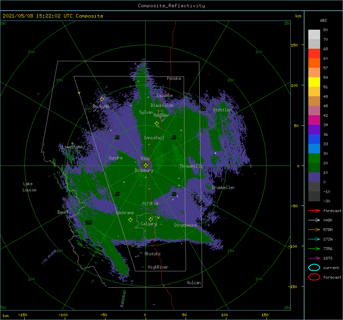Click the Lake Louise label
This screenshot has height=320, width=343.
tap(29, 187)
